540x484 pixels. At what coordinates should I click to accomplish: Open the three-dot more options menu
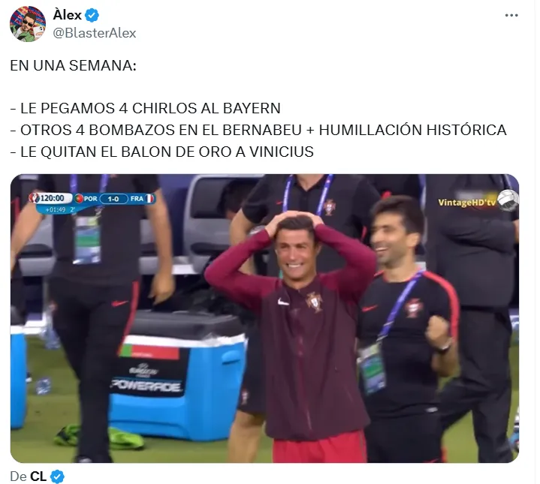(511, 16)
